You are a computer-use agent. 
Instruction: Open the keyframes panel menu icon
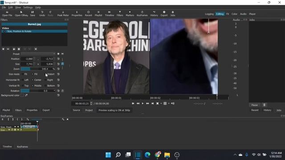click(3, 119)
